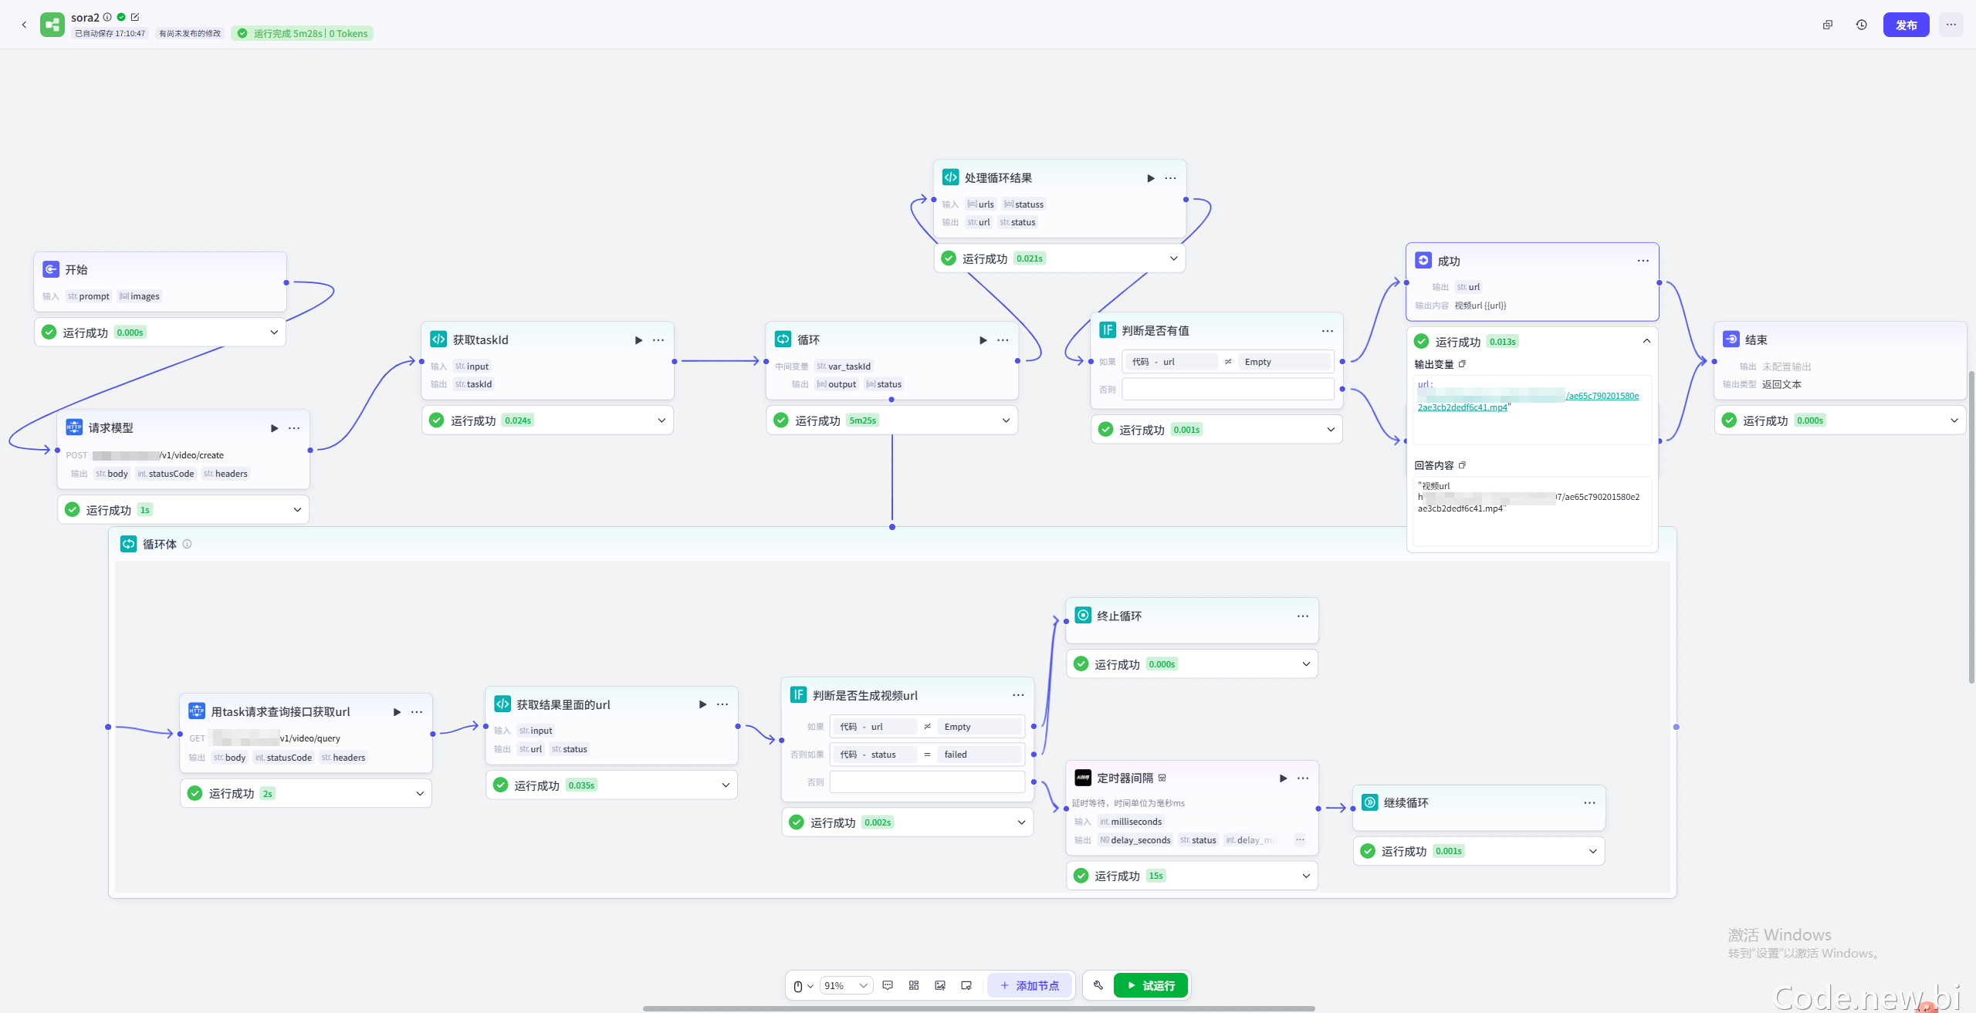This screenshot has width=1976, height=1013.
Task: Toggle minimap icon in bottom toolbar
Action: pos(966,986)
